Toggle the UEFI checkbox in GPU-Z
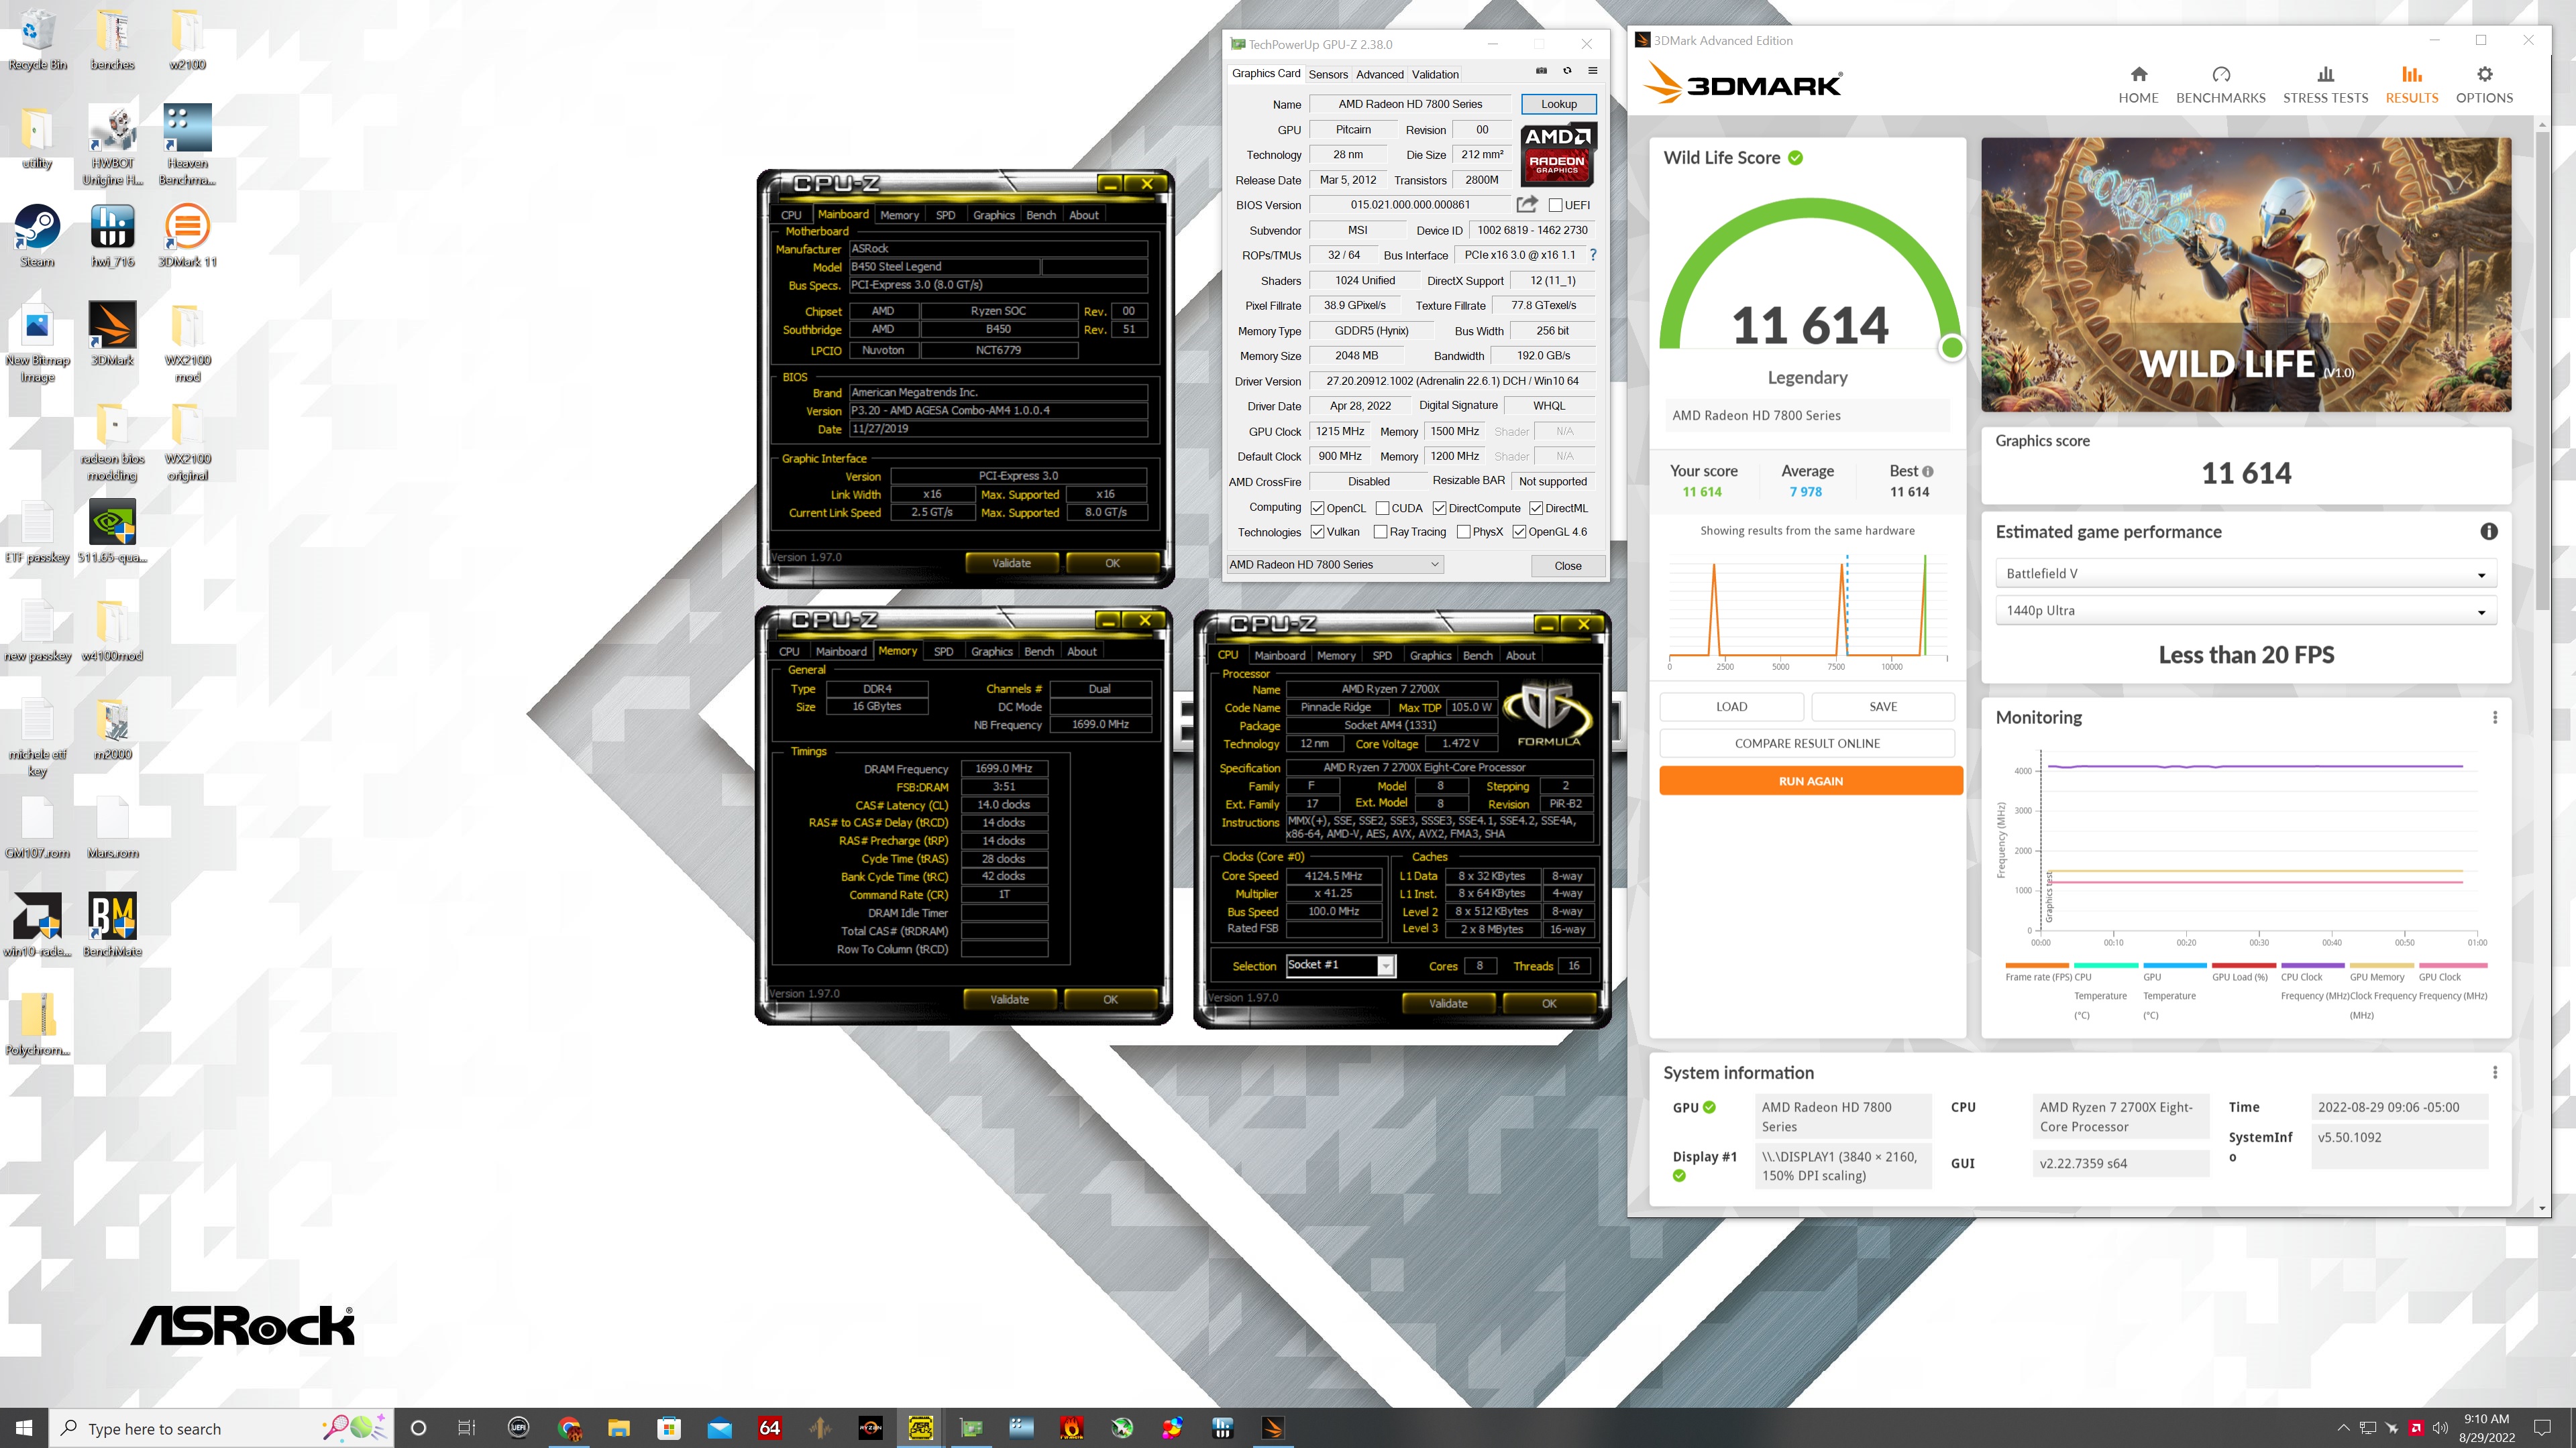Viewport: 2576px width, 1448px height. pos(1555,205)
